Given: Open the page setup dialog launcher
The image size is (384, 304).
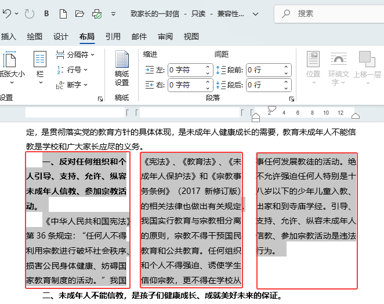Looking at the screenshot, I should point(100,98).
